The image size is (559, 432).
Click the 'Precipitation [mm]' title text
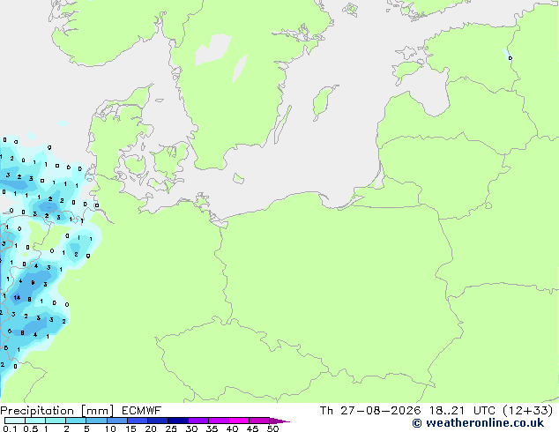coord(57,411)
